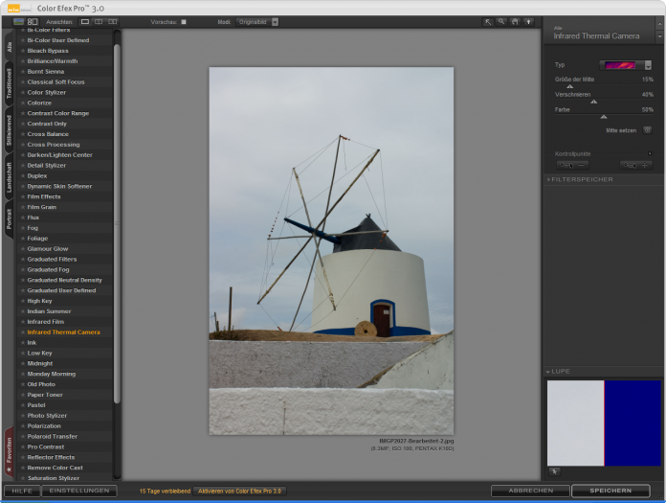Select the zoom magnifier tool
This screenshot has width=666, height=503.
[500, 21]
